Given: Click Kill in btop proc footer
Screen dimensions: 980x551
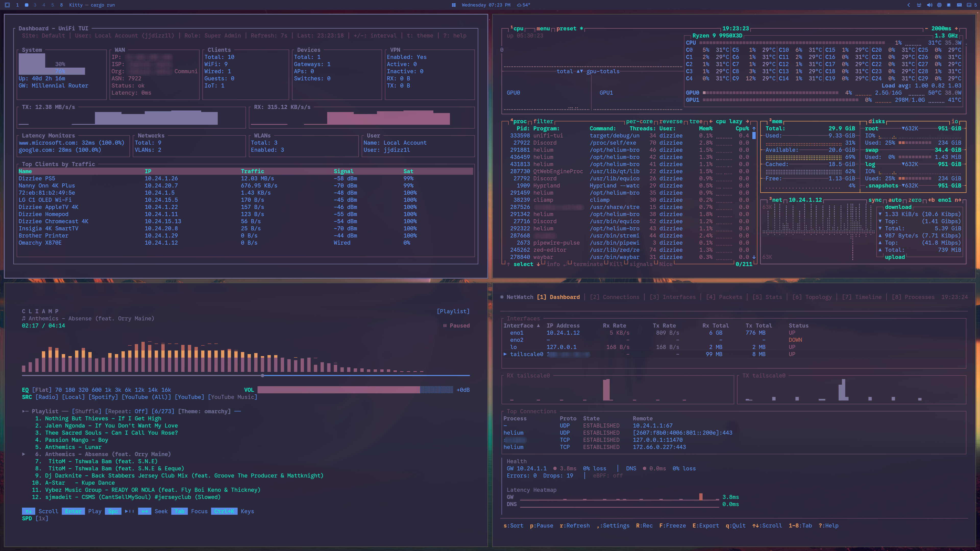Looking at the screenshot, I should [616, 264].
